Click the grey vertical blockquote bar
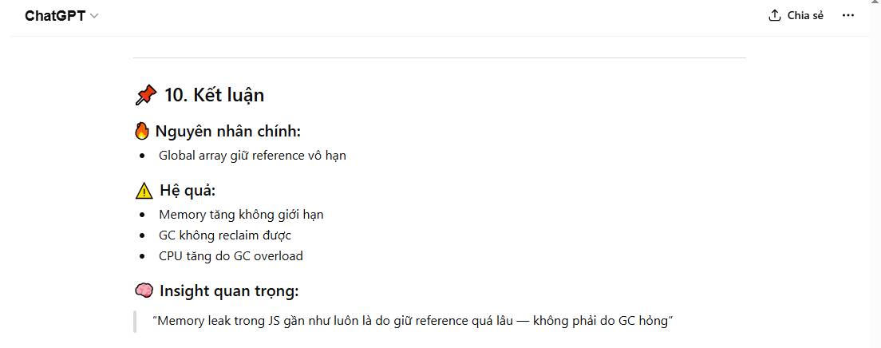The image size is (881, 348). pos(135,321)
